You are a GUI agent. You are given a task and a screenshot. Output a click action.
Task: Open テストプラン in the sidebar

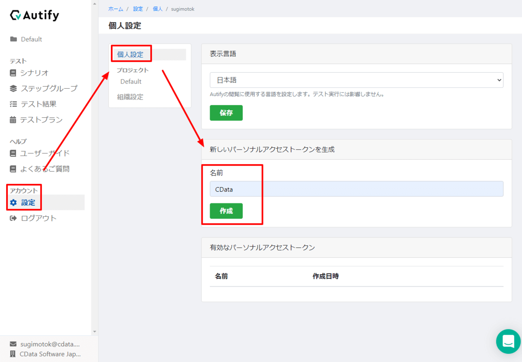tap(41, 120)
